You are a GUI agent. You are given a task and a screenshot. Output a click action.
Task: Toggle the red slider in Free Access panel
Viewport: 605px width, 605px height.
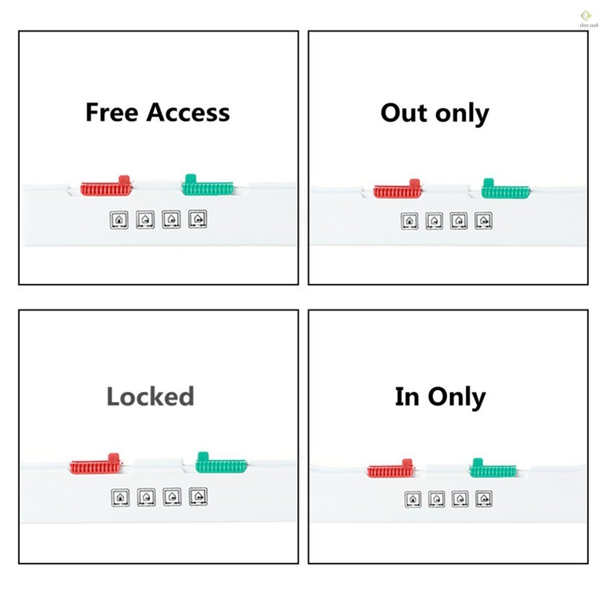106,188
